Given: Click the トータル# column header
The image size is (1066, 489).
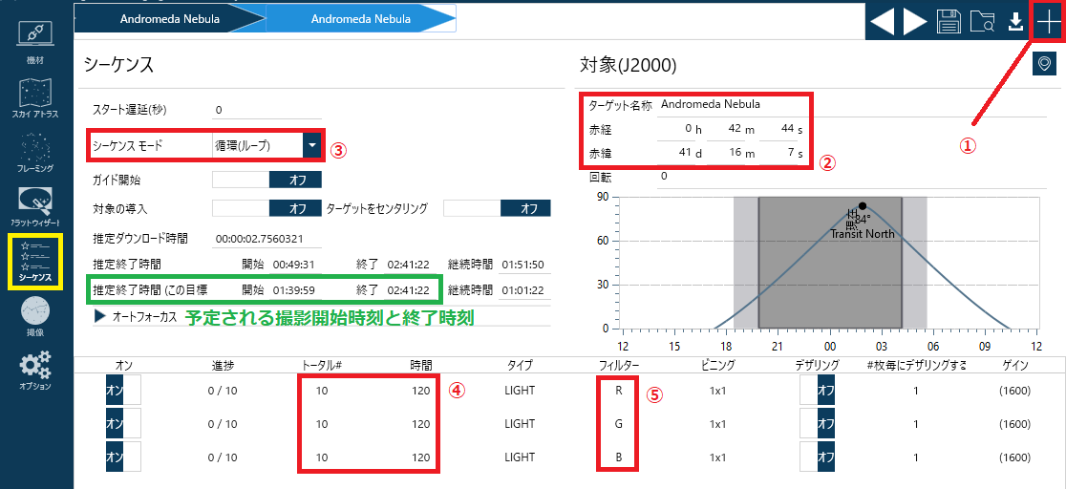Looking at the screenshot, I should pyautogui.click(x=322, y=365).
